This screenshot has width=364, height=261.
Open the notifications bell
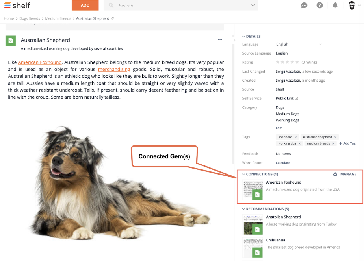pyautogui.click(x=335, y=6)
